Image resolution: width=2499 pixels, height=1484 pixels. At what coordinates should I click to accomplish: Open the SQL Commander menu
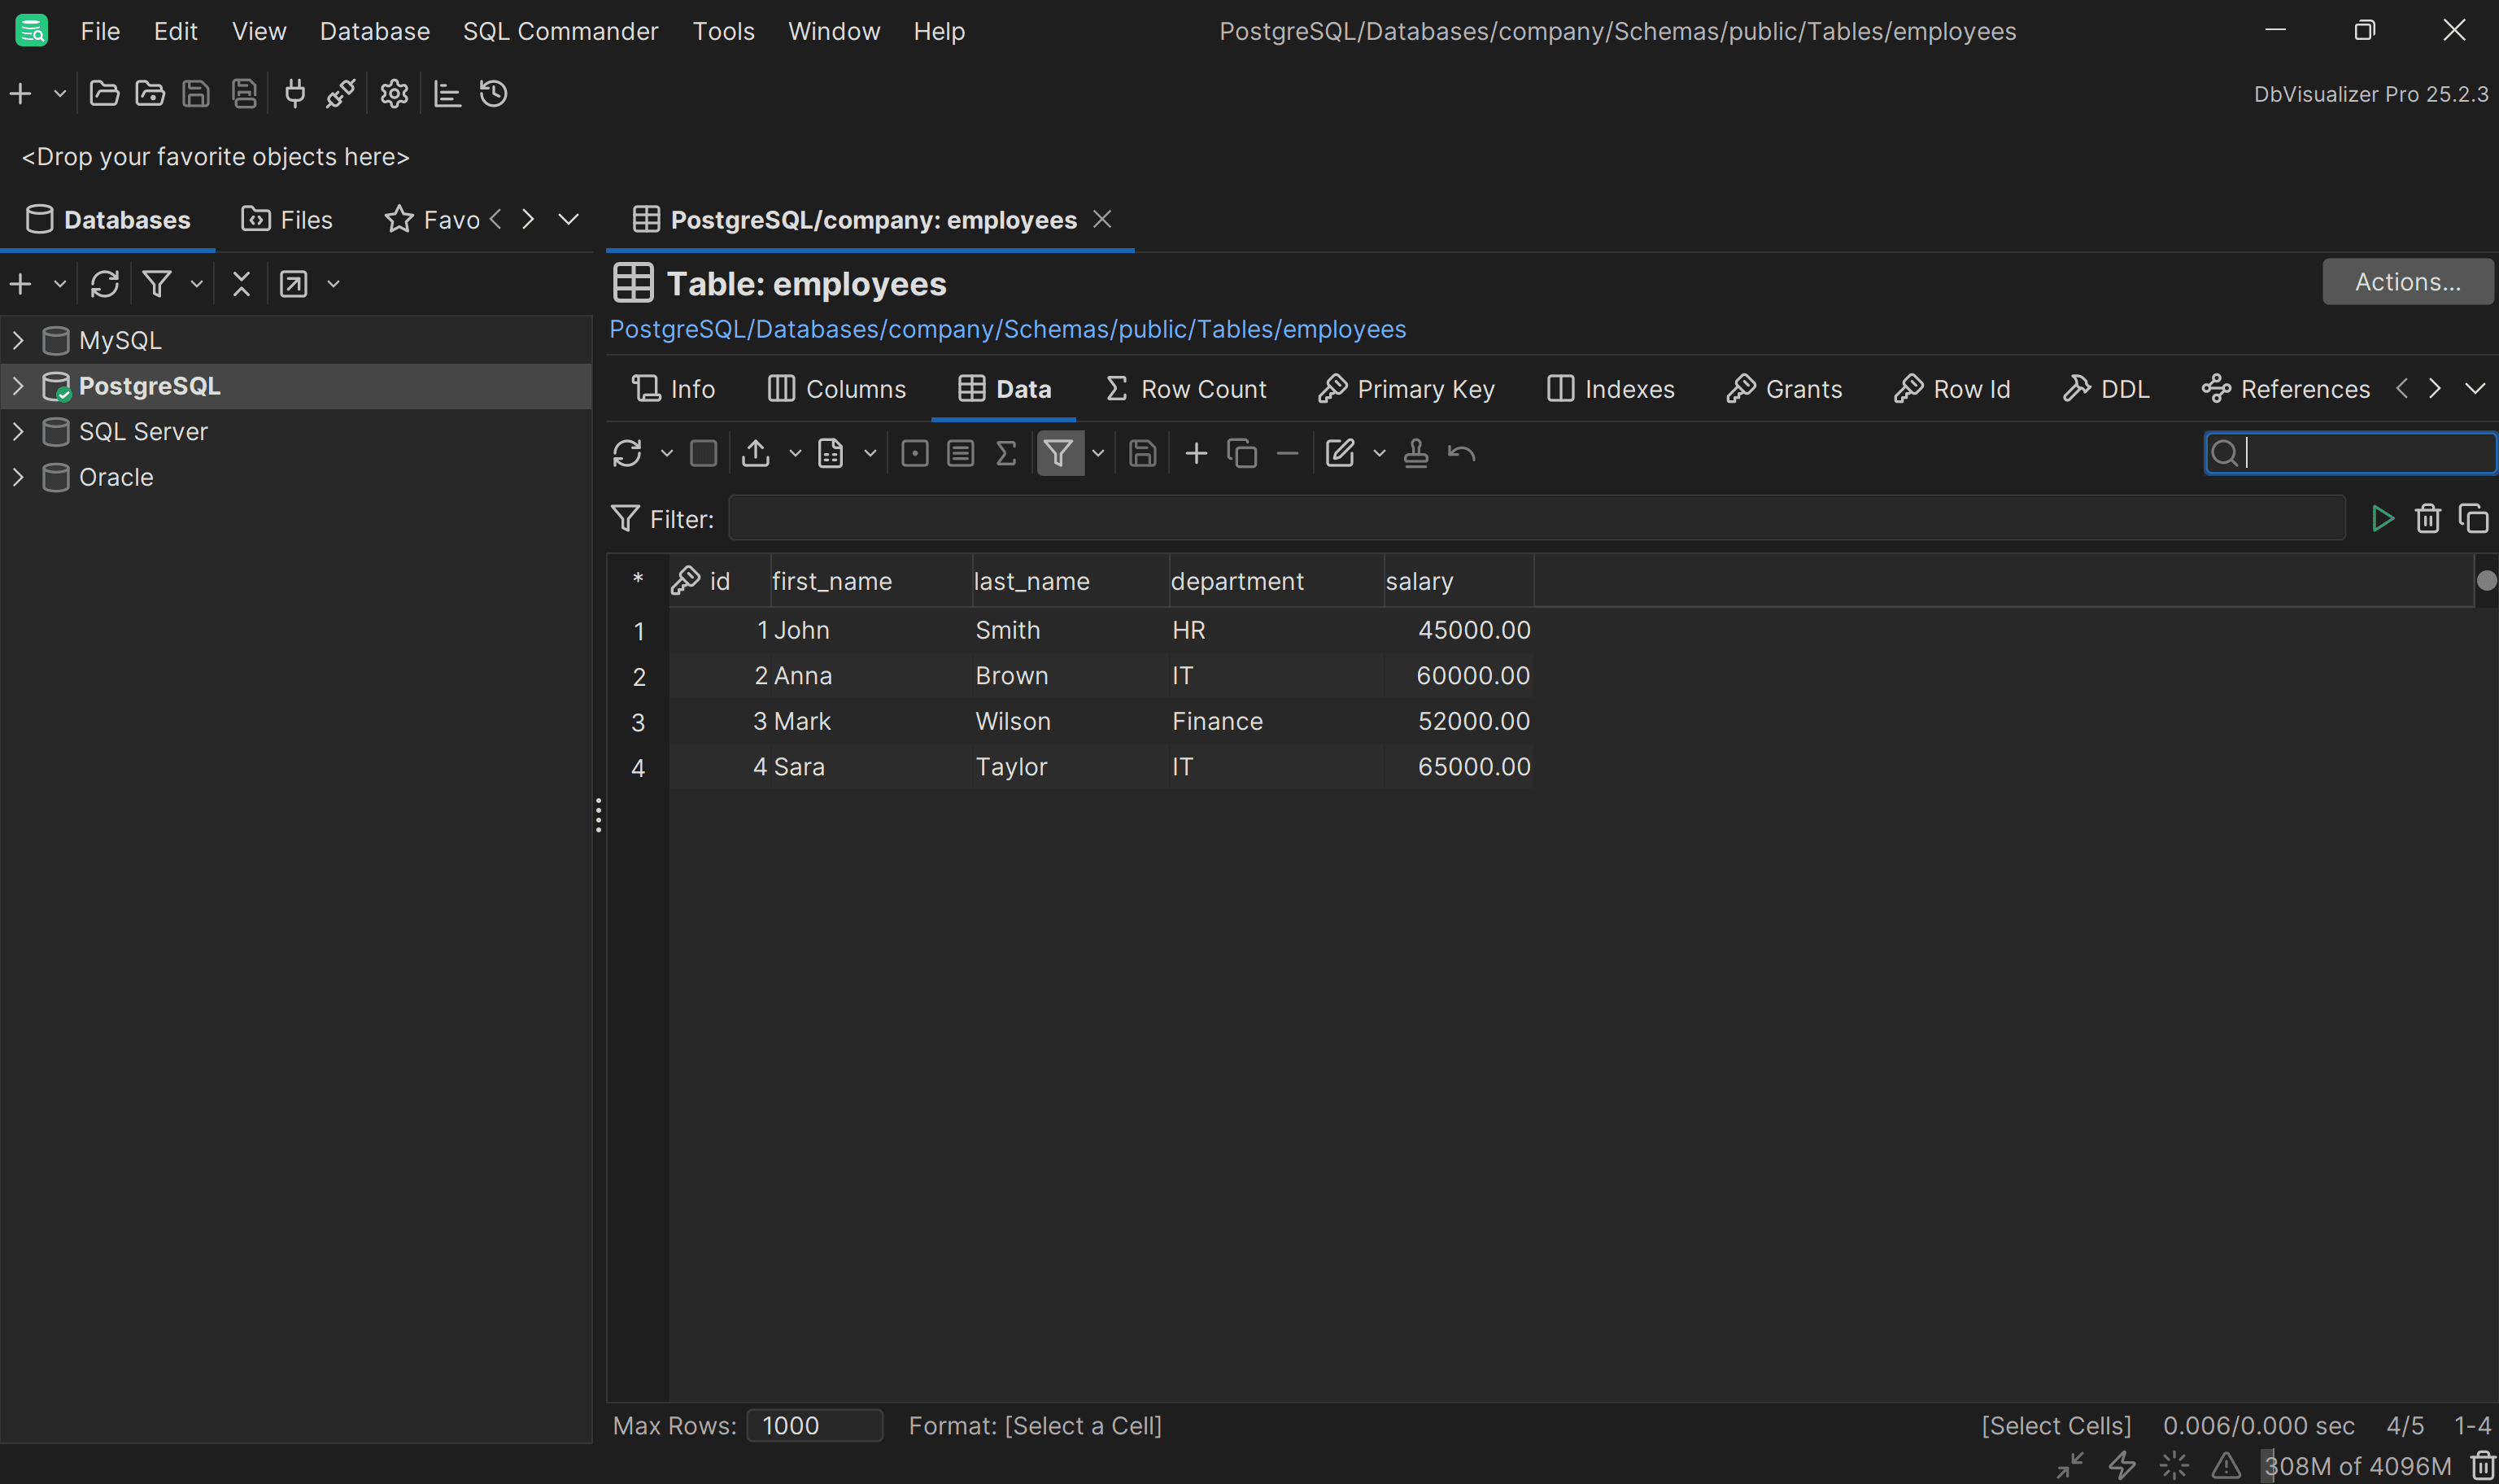click(560, 31)
